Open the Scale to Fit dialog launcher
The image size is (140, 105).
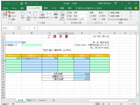click(x=88, y=23)
